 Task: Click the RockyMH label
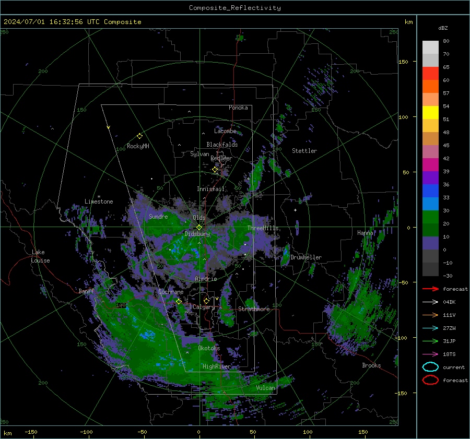click(x=138, y=146)
